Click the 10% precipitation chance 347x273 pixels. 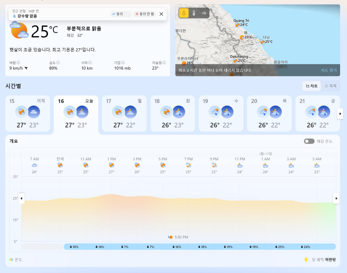[x=74, y=247]
